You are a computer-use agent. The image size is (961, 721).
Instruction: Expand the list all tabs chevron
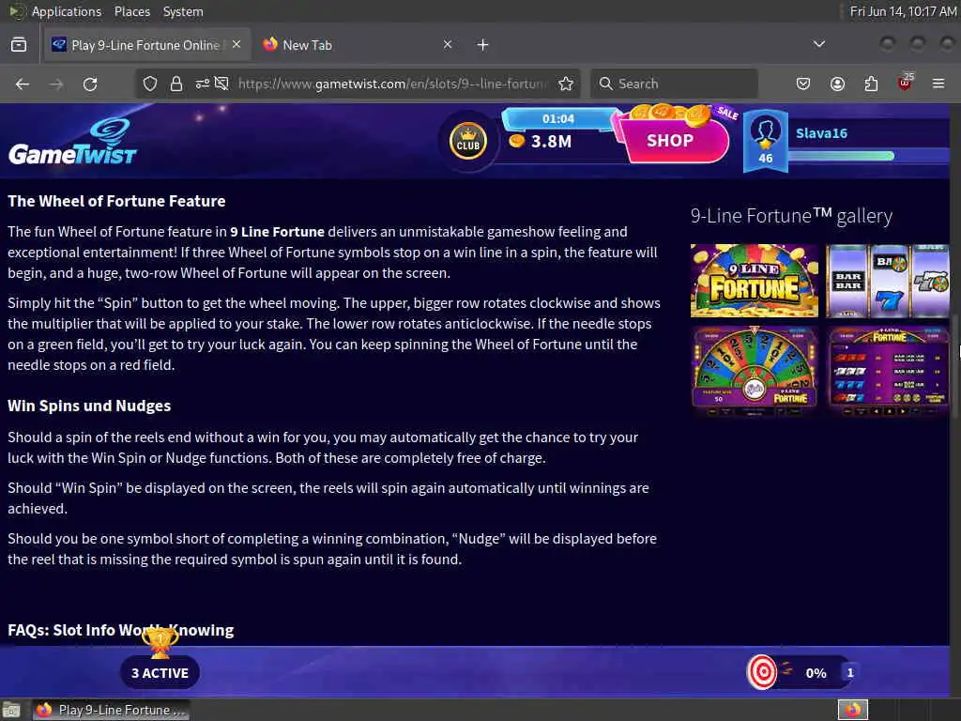click(x=818, y=44)
